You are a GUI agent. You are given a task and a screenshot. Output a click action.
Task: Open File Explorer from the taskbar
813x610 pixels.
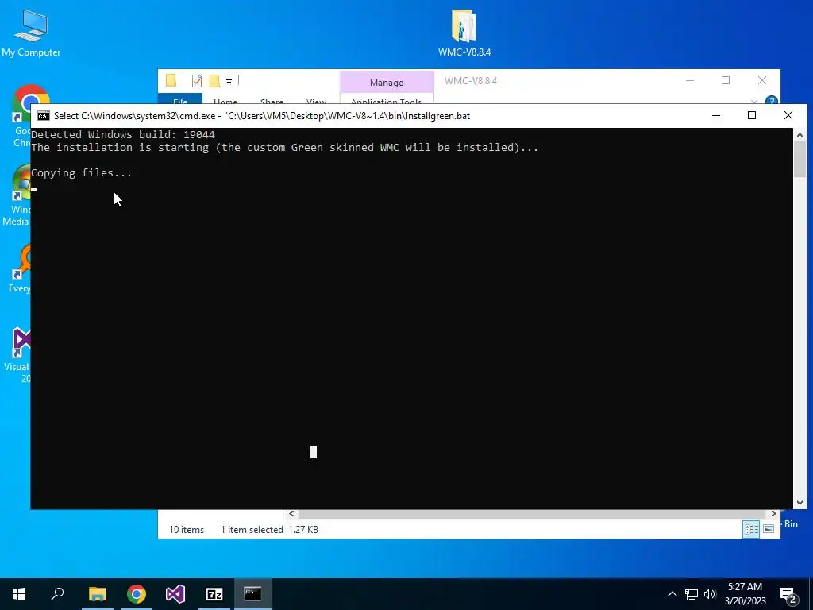[x=97, y=594]
